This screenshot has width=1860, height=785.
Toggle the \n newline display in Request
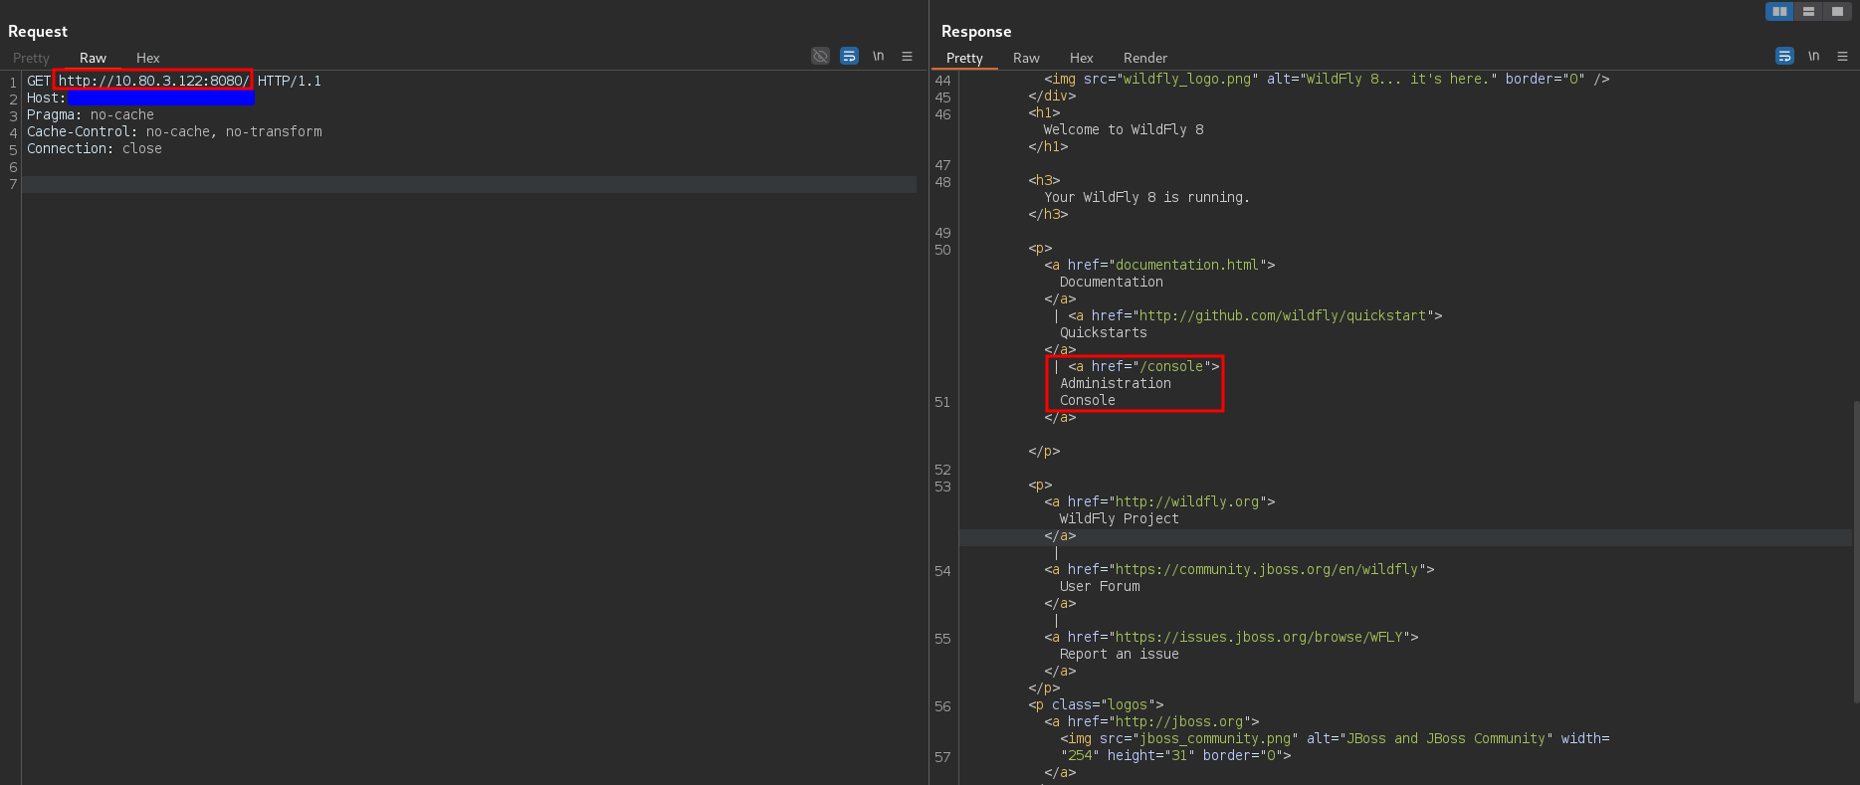pos(878,56)
